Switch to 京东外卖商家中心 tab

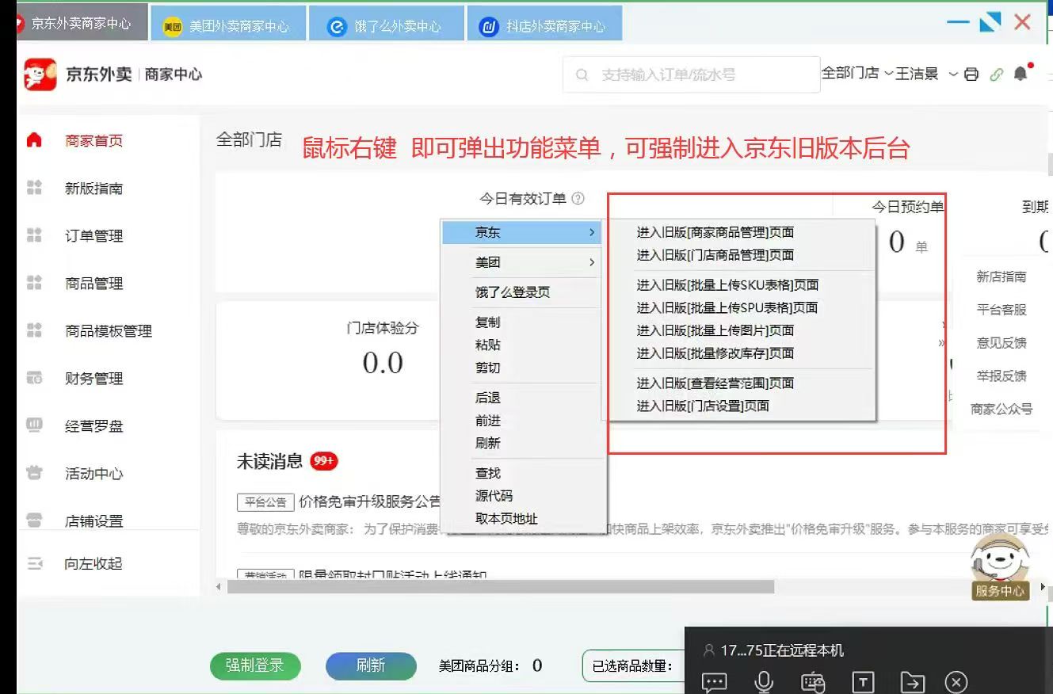82,23
